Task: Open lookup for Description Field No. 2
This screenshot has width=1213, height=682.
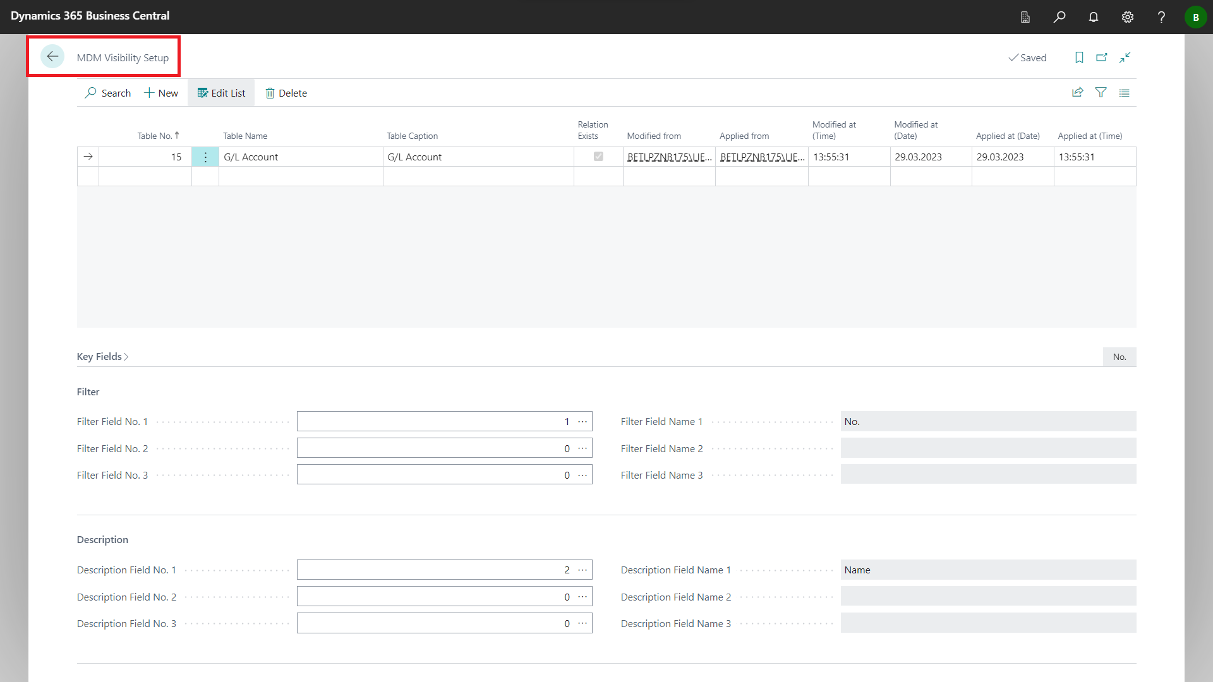Action: (582, 597)
